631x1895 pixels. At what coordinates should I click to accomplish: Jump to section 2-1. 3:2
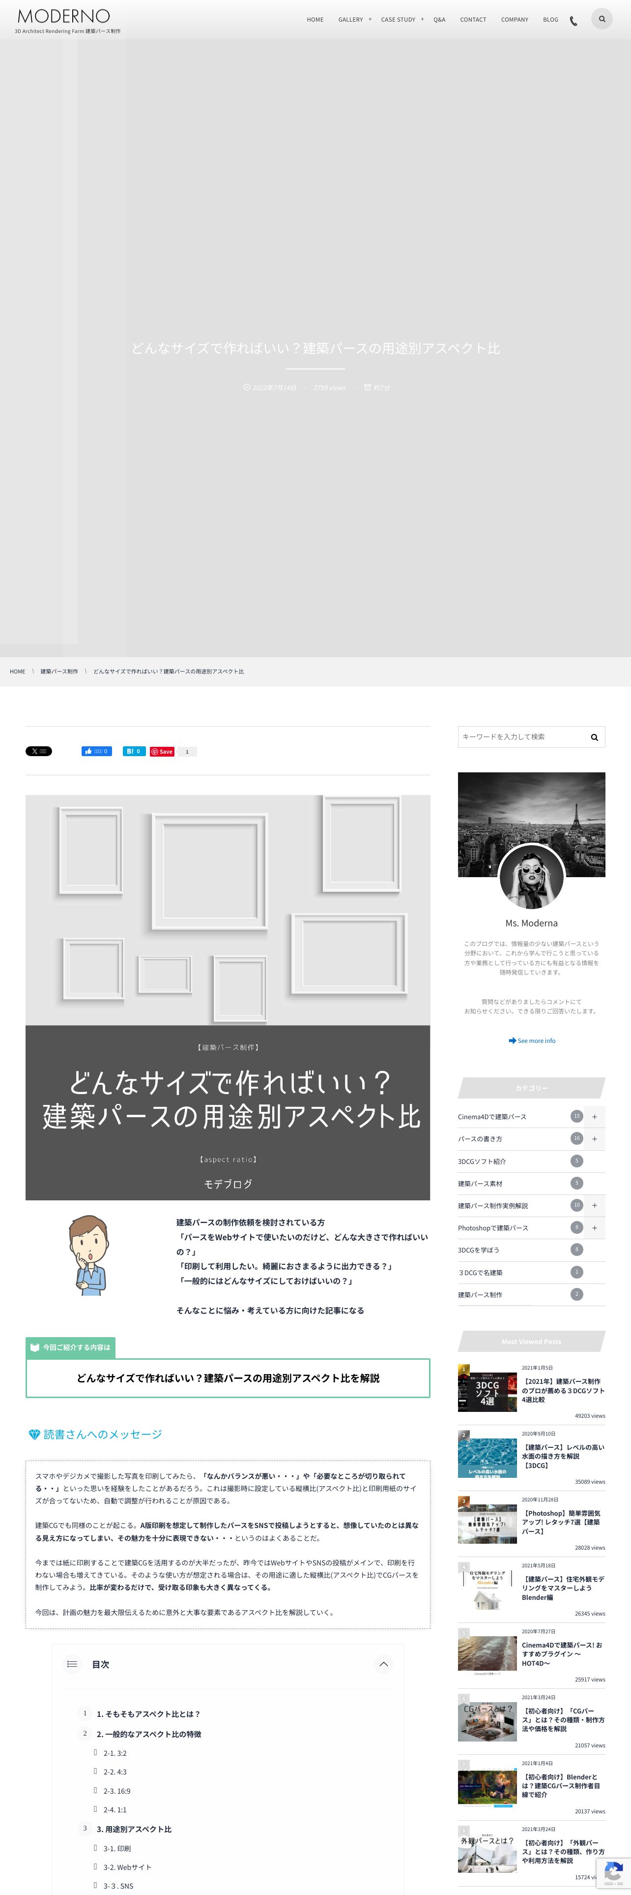coord(115,1753)
